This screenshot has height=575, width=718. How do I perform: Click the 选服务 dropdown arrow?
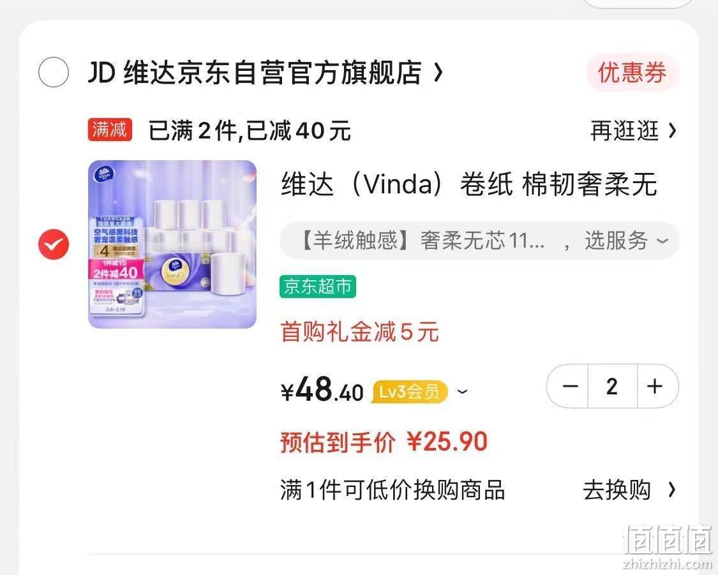click(x=662, y=241)
